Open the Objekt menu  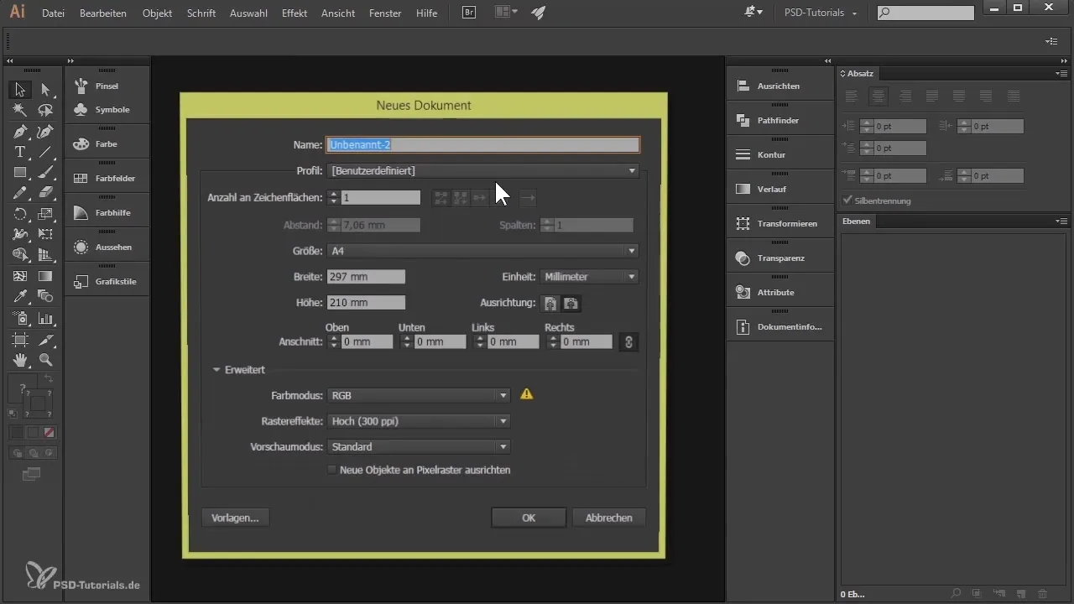(x=158, y=13)
